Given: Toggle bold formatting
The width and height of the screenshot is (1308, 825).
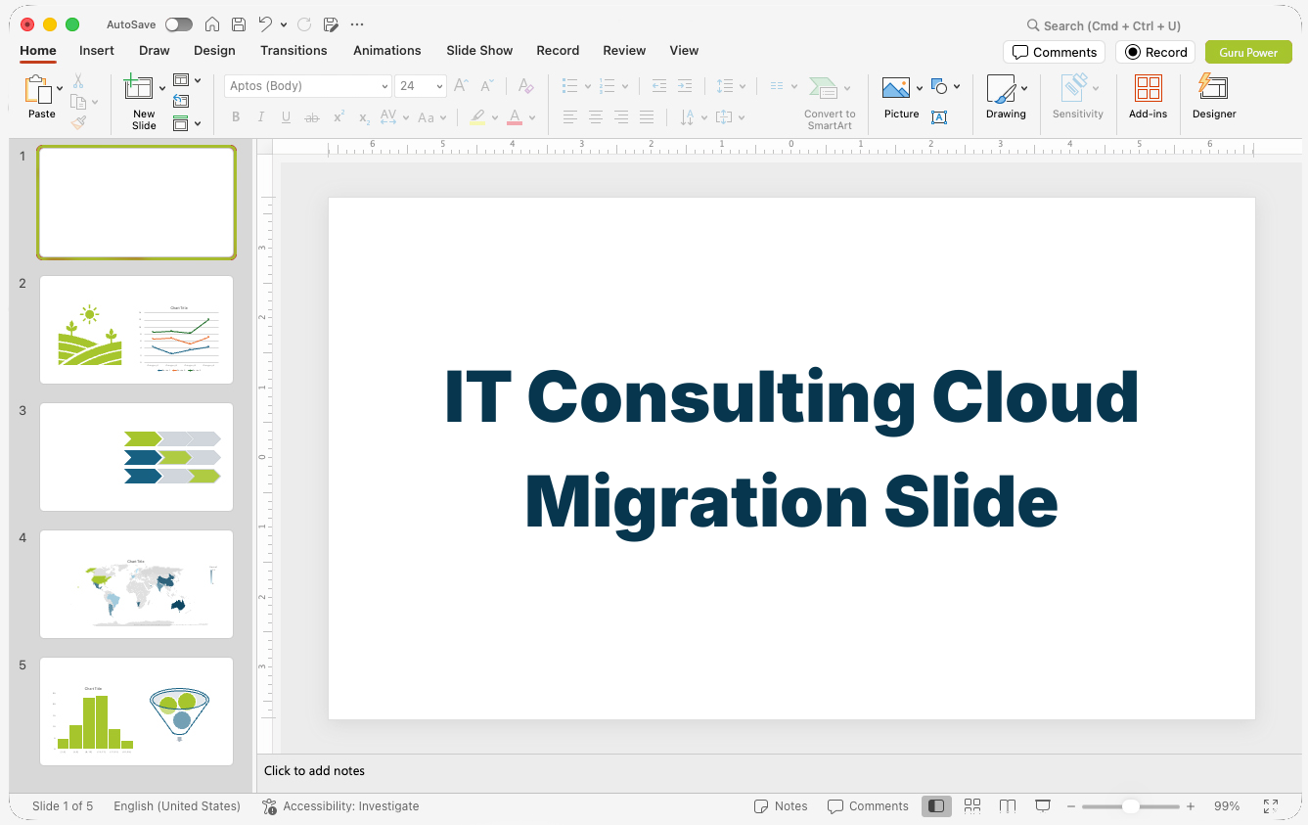Looking at the screenshot, I should (x=236, y=117).
